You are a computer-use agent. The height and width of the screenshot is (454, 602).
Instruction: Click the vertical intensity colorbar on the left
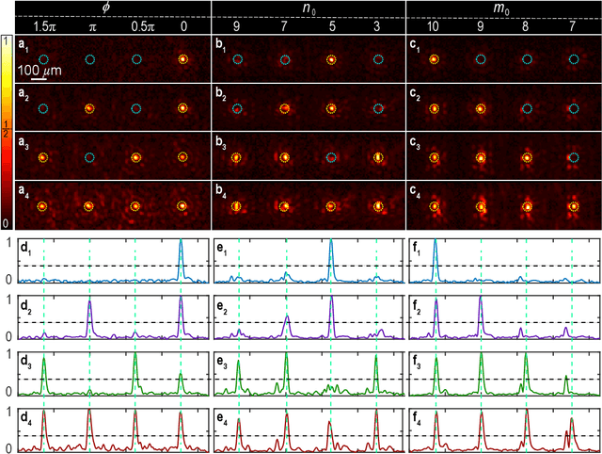tap(6, 132)
